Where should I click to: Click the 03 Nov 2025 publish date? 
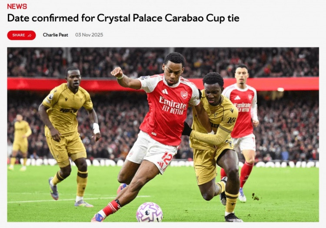pos(89,35)
